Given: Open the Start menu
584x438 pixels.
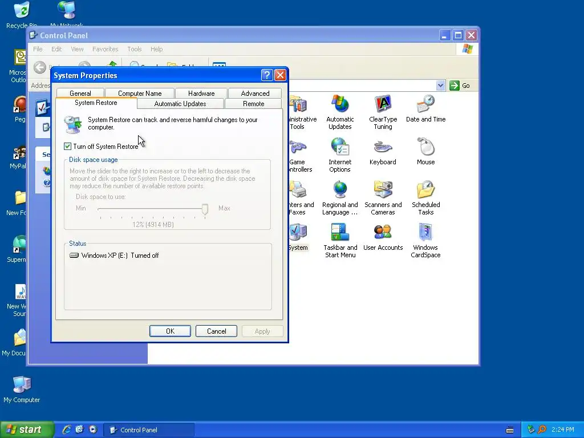Looking at the screenshot, I should (x=27, y=429).
